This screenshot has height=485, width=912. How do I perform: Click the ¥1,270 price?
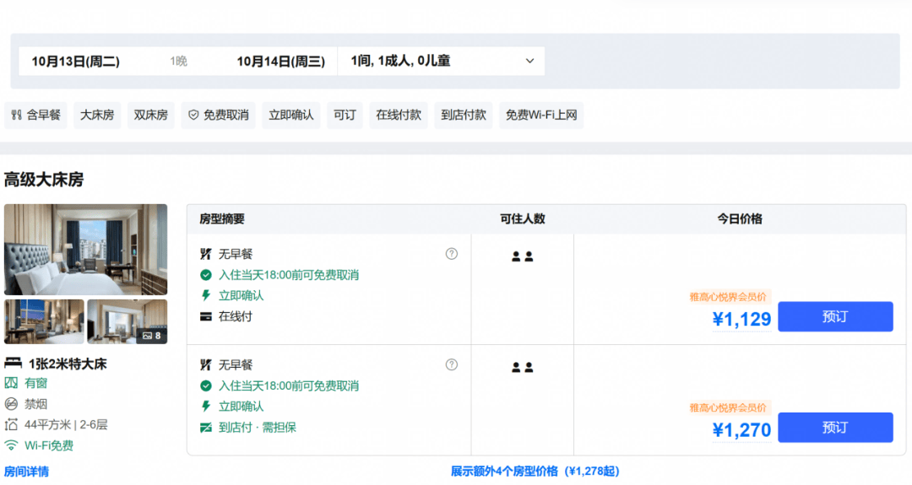[741, 430]
